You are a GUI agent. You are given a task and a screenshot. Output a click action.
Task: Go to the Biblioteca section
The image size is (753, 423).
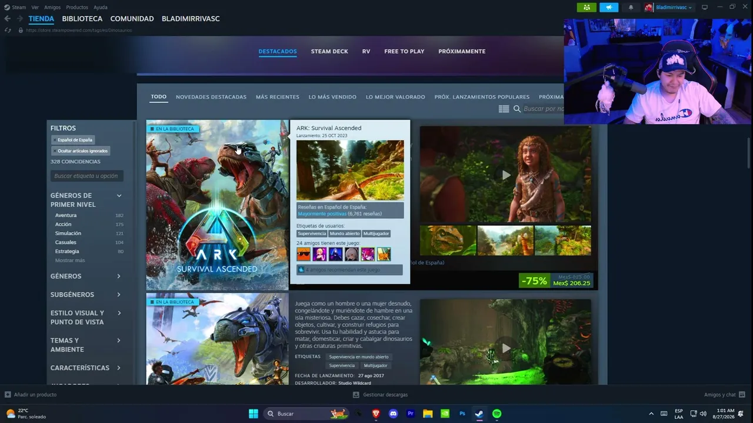click(82, 19)
